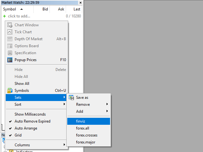Choose the Hide menu entry
The height and width of the screenshot is (152, 203).
[36, 70]
